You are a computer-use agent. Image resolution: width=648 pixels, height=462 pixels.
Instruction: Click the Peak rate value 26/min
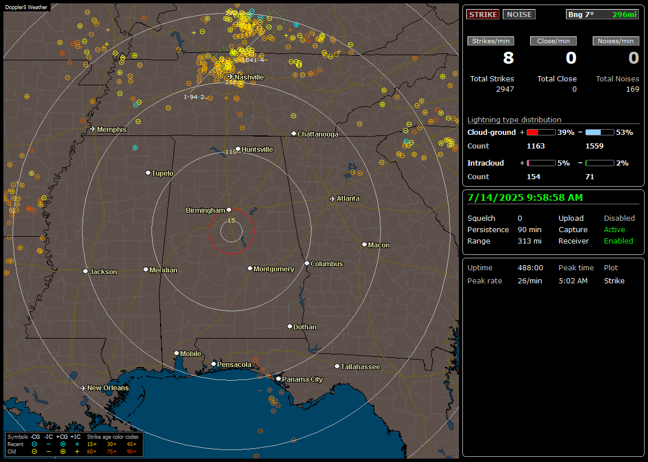(x=530, y=280)
